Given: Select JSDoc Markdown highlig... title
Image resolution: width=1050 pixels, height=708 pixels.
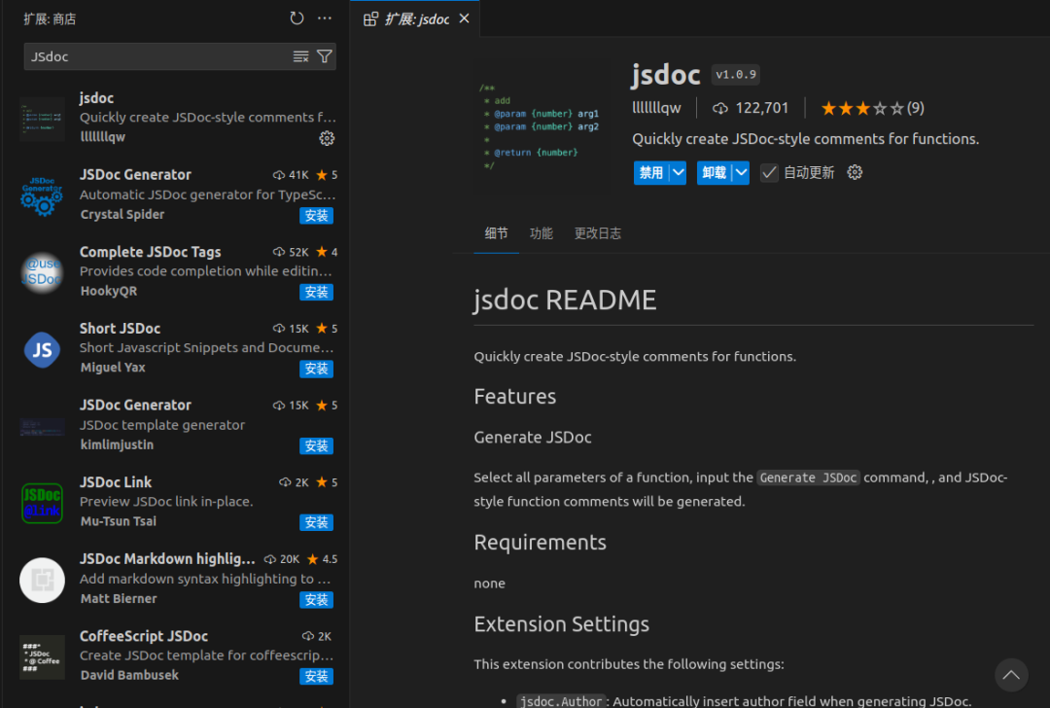Looking at the screenshot, I should pyautogui.click(x=167, y=558).
